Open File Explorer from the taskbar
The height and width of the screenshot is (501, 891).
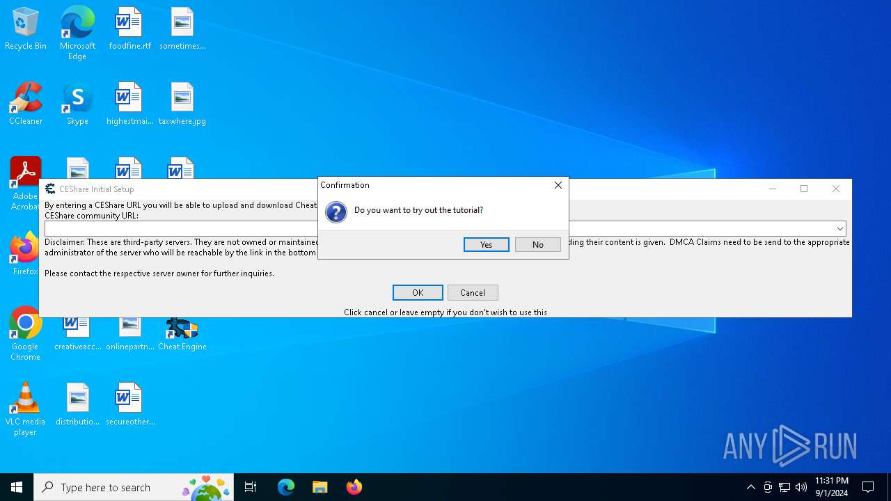[320, 487]
